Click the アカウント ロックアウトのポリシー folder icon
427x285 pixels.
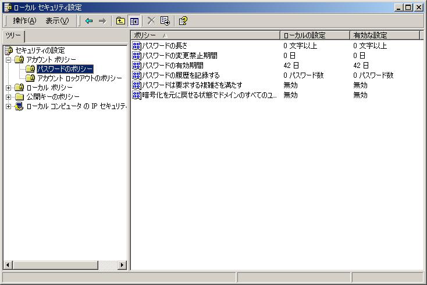[30, 78]
